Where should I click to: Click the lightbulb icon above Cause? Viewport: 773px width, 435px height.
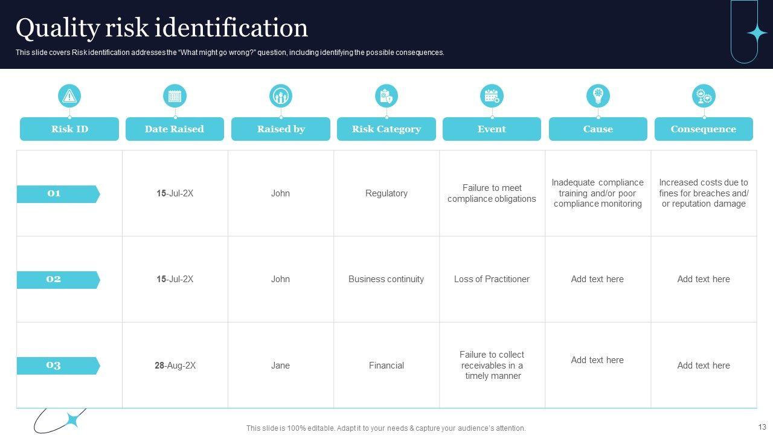click(x=598, y=96)
